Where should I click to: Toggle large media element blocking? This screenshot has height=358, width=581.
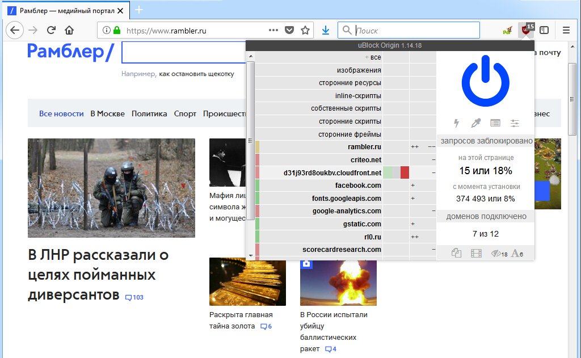[476, 254]
